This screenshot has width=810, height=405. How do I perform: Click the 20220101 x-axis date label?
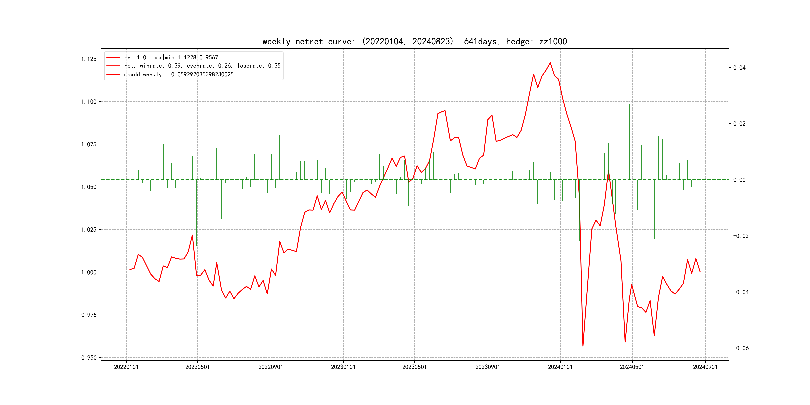126,367
